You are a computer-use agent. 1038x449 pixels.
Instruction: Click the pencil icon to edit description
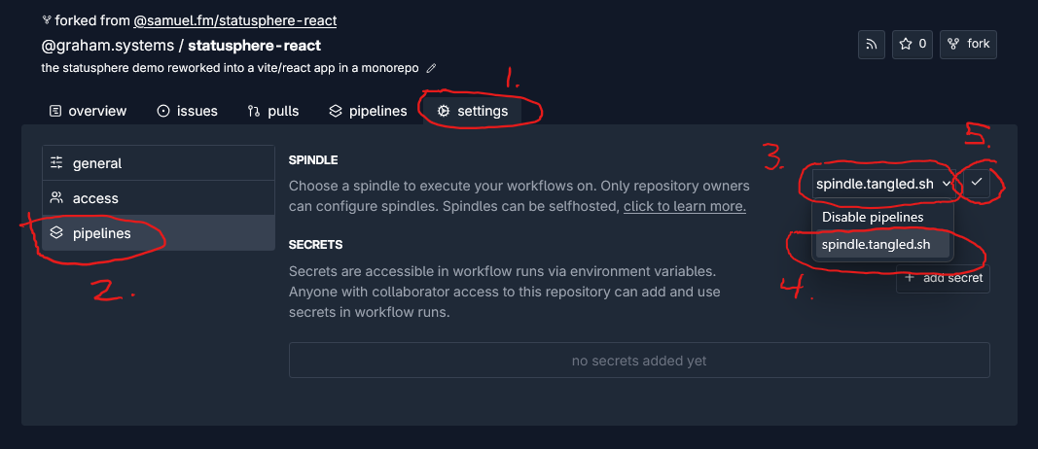tap(432, 68)
